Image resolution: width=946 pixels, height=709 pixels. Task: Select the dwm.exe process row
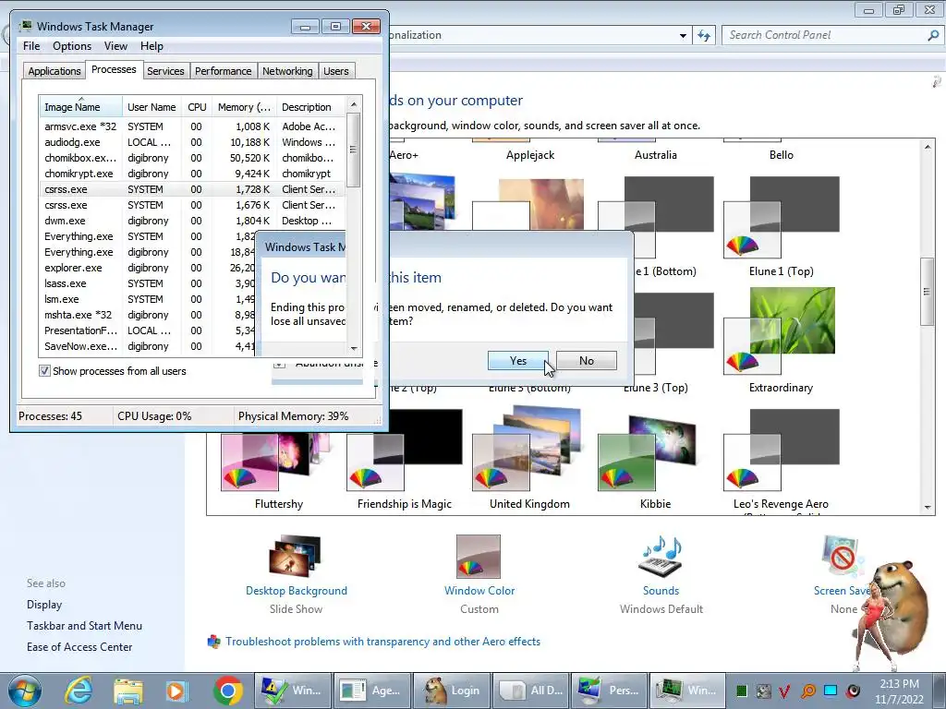tap(192, 221)
